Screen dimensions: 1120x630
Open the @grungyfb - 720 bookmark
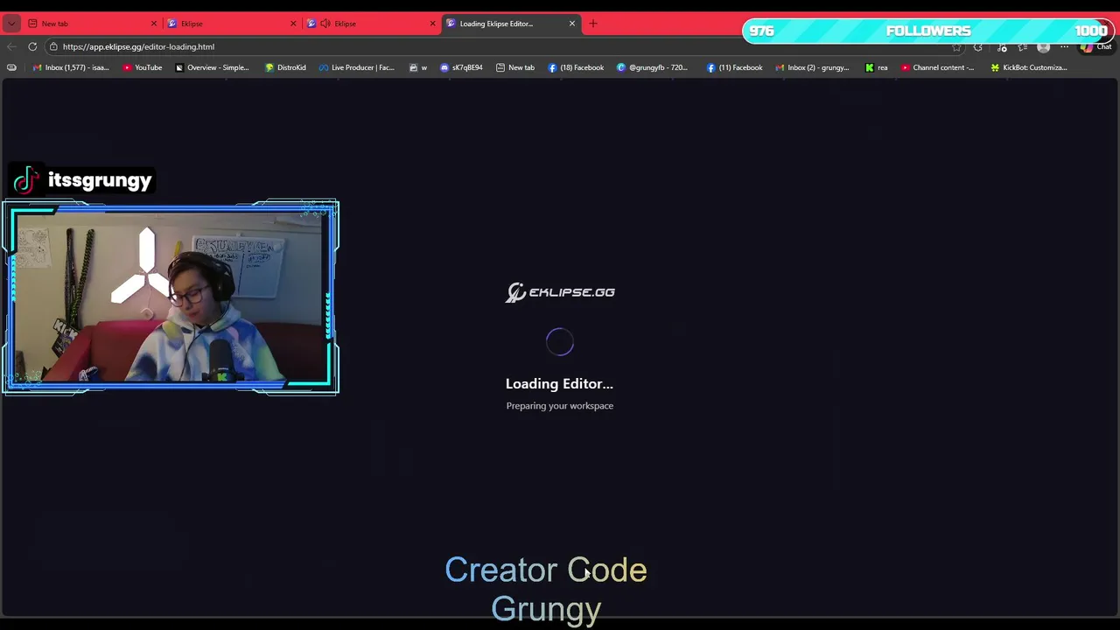click(x=653, y=67)
